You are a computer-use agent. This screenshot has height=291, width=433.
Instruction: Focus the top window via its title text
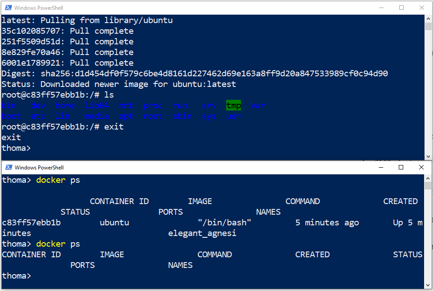pyautogui.click(x=38, y=8)
